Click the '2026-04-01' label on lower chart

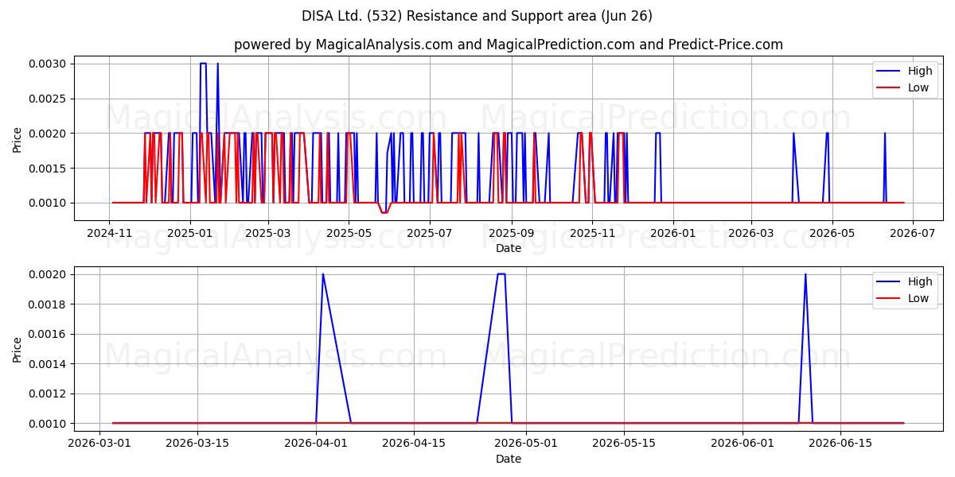coord(316,444)
